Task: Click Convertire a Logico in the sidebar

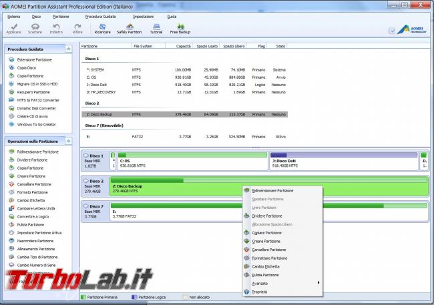Action: point(33,216)
